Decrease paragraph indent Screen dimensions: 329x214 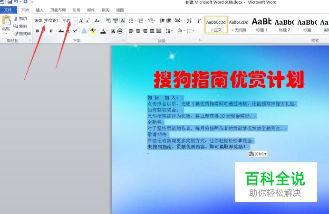tap(162, 20)
